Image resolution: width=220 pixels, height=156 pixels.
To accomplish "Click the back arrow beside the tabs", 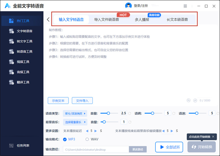I will [48, 19].
